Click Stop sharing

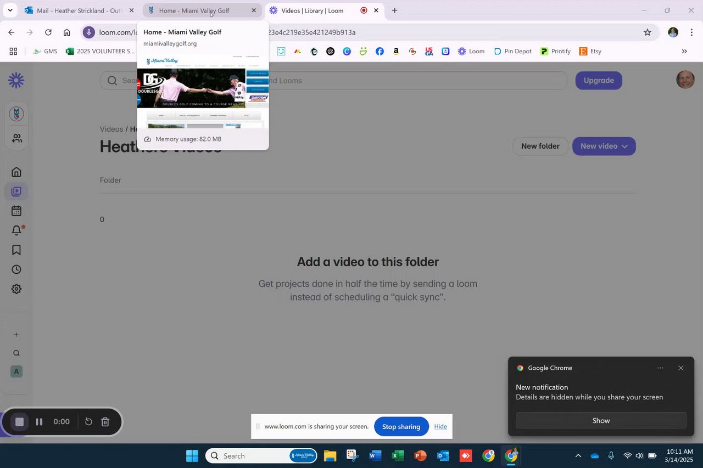pyautogui.click(x=401, y=426)
